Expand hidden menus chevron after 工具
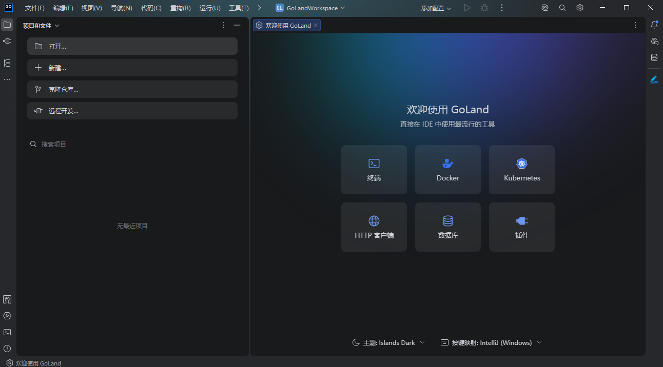663x367 pixels. pos(259,8)
